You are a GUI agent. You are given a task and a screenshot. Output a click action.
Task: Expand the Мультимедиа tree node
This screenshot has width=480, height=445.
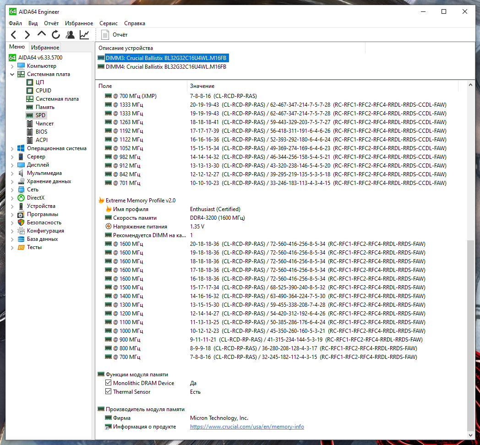pos(12,174)
